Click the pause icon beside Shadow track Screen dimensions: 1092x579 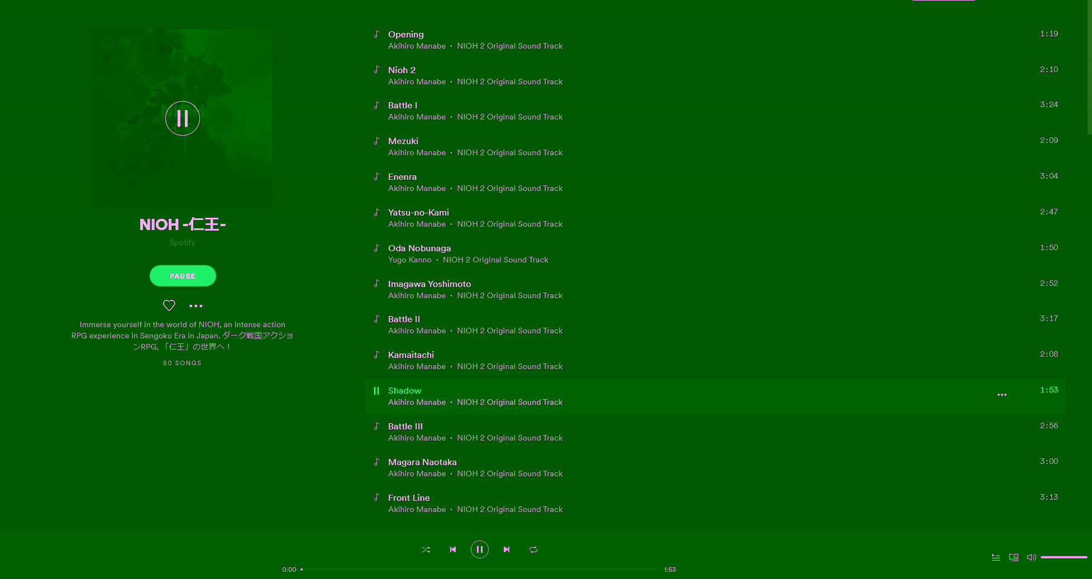tap(376, 391)
